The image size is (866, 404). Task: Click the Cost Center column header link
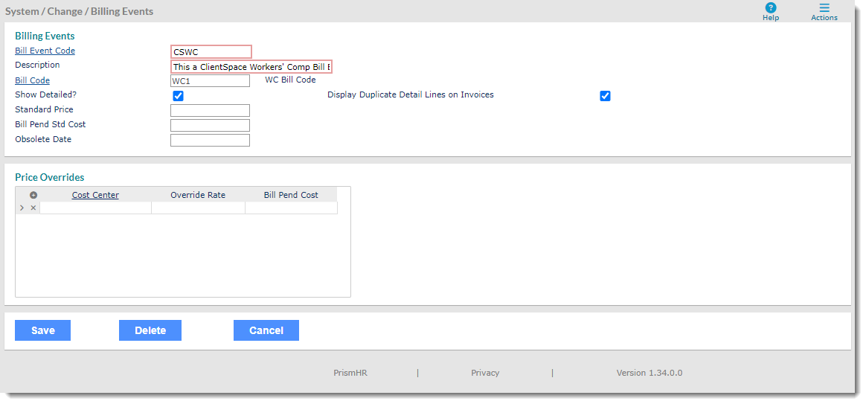tap(95, 195)
